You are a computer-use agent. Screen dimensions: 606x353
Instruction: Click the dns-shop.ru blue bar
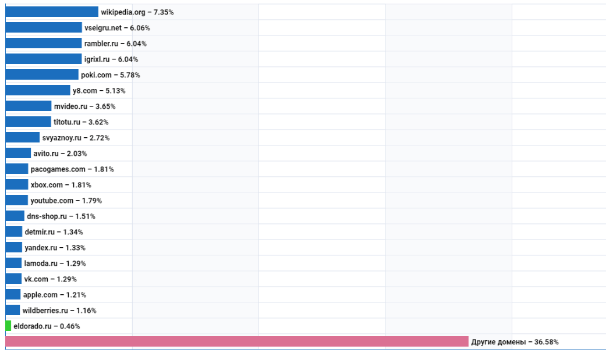click(15, 216)
